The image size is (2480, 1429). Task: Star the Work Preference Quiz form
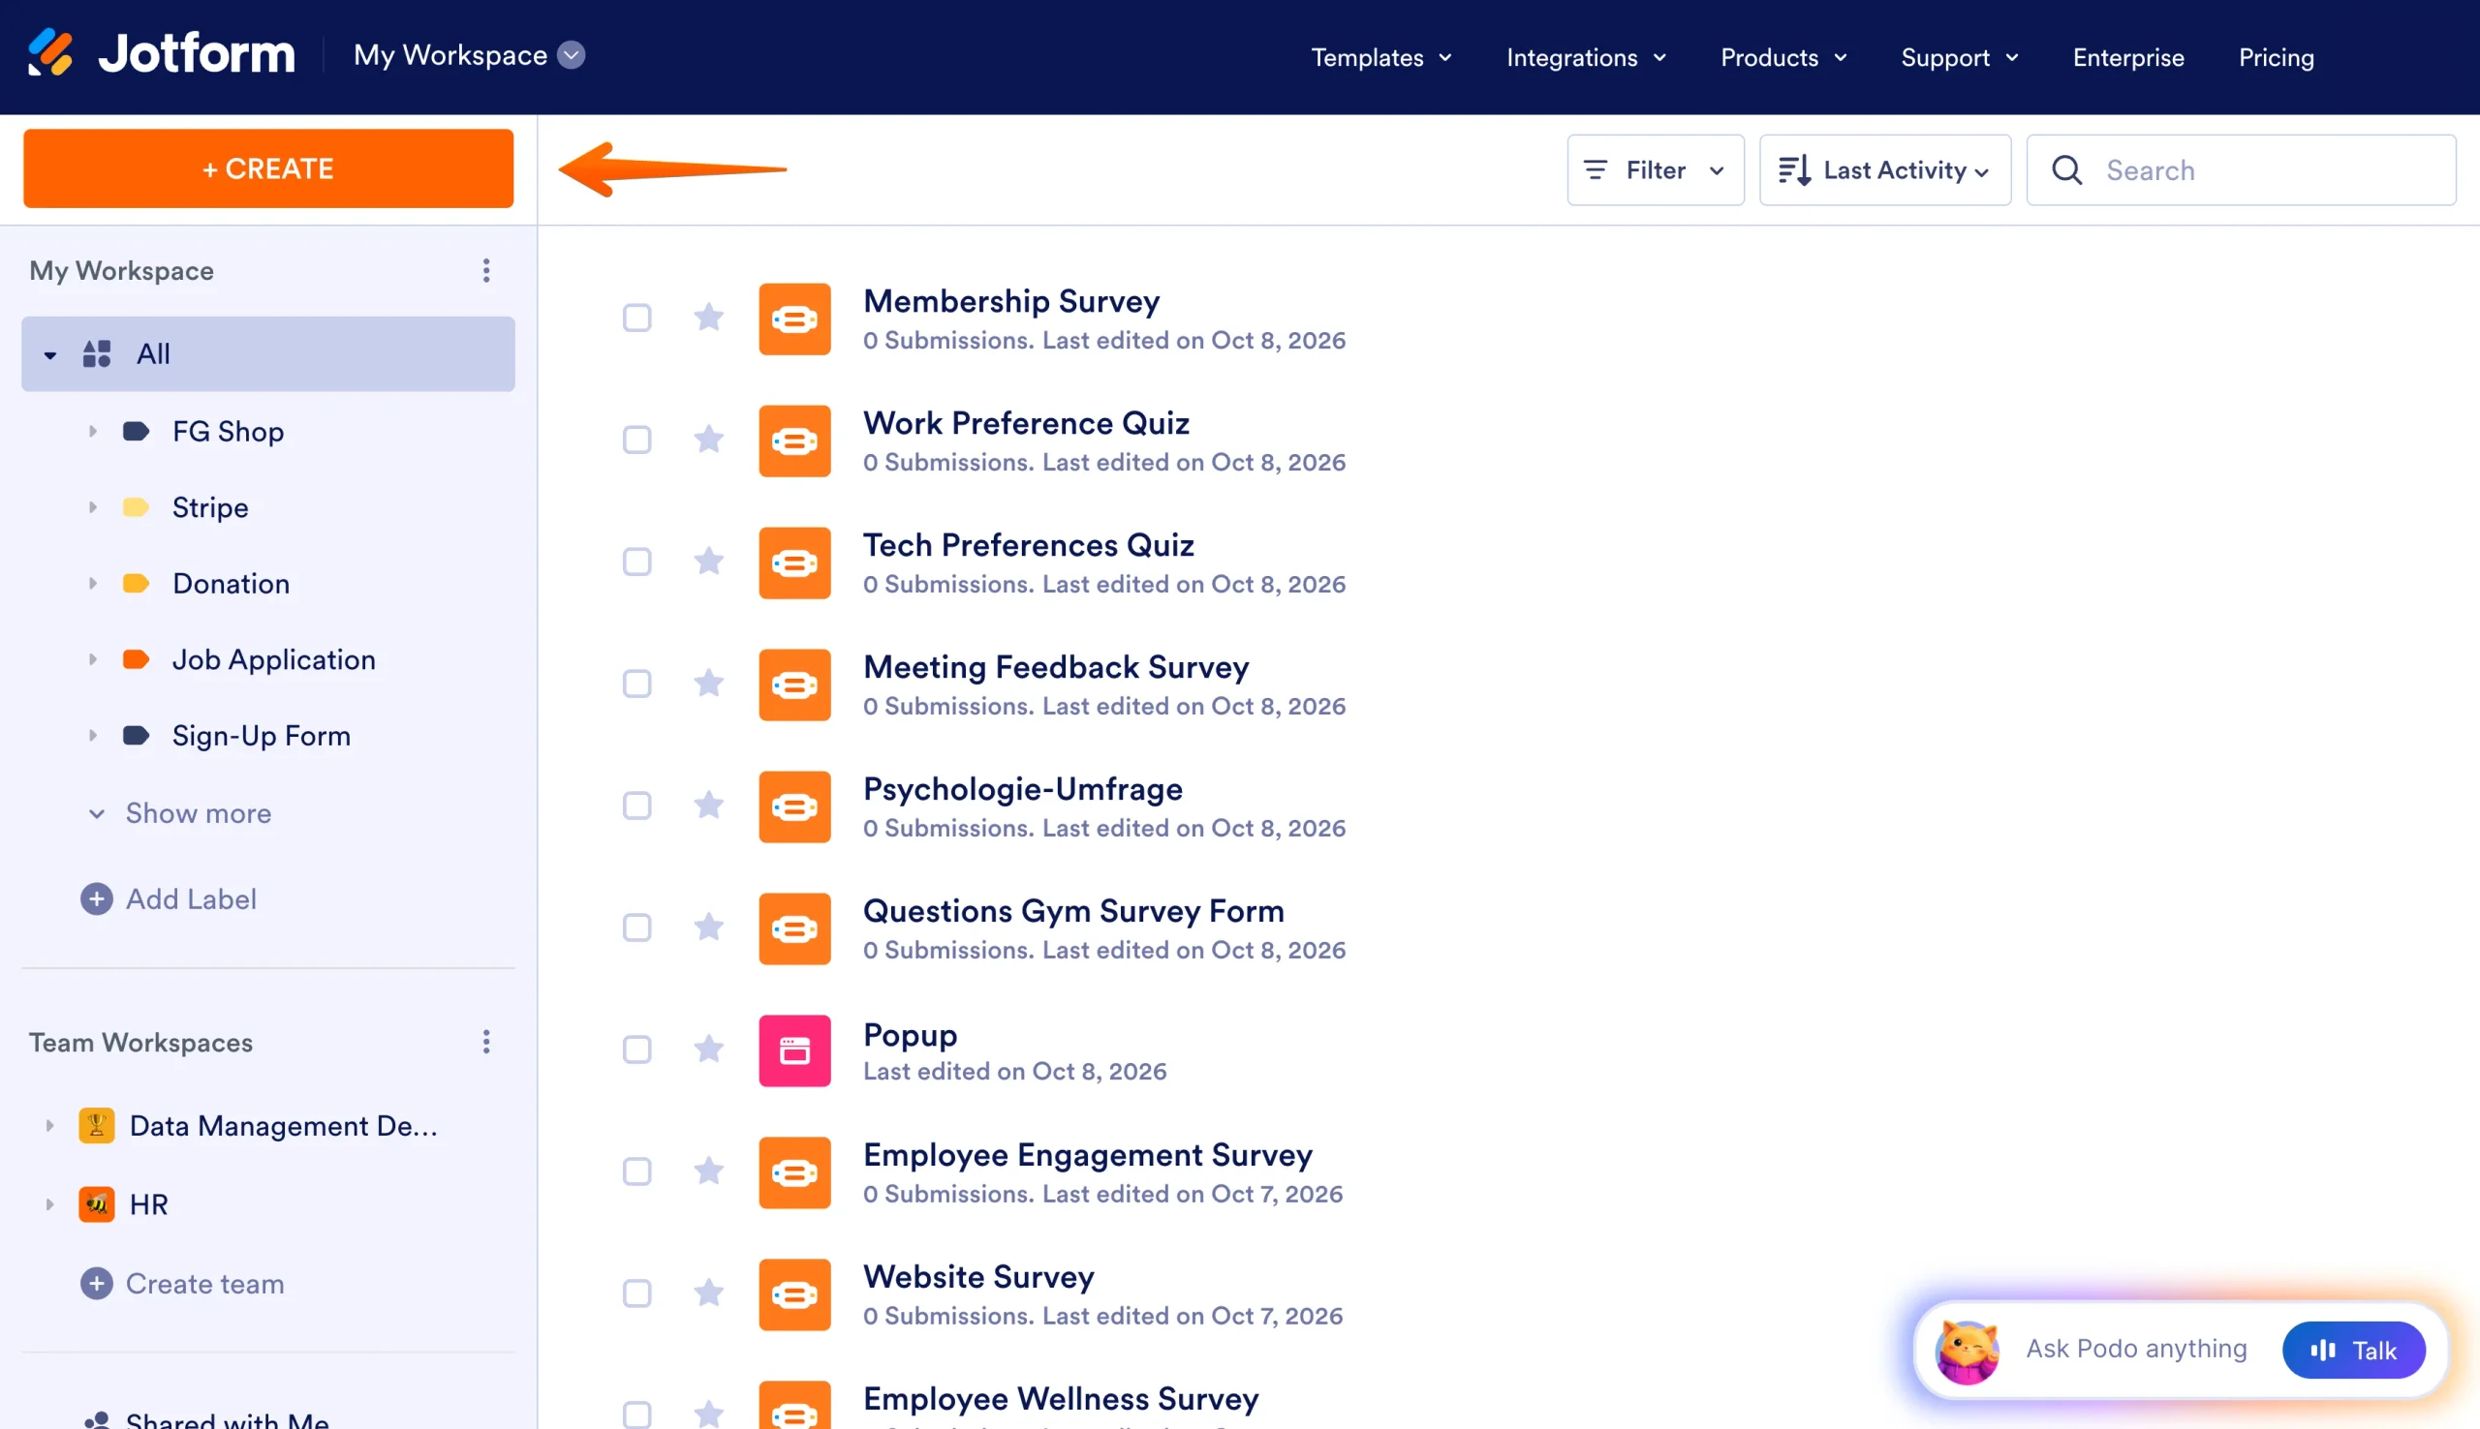[709, 440]
